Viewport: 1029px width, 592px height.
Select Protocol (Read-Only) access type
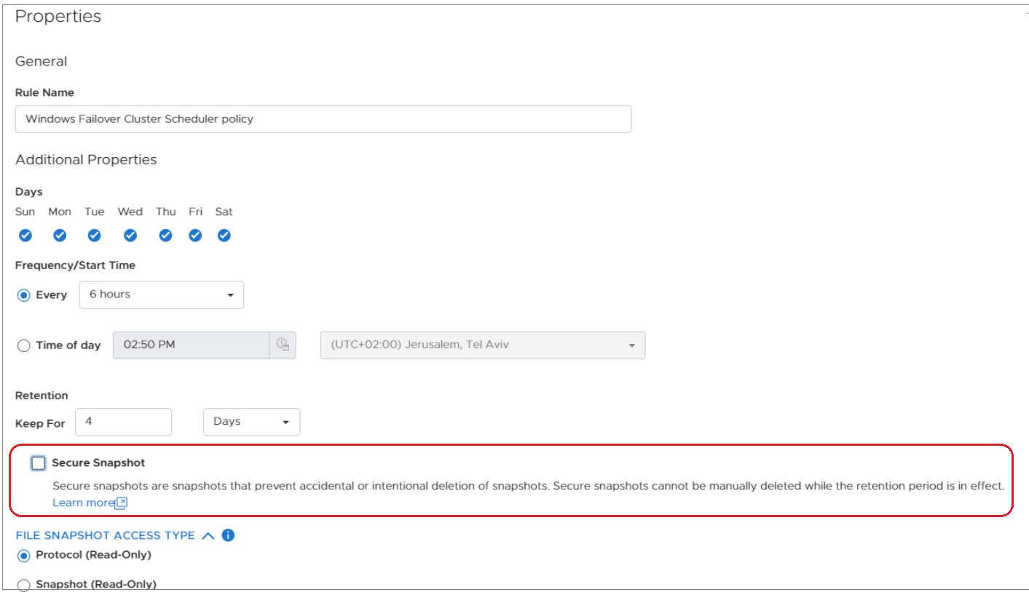pos(23,555)
